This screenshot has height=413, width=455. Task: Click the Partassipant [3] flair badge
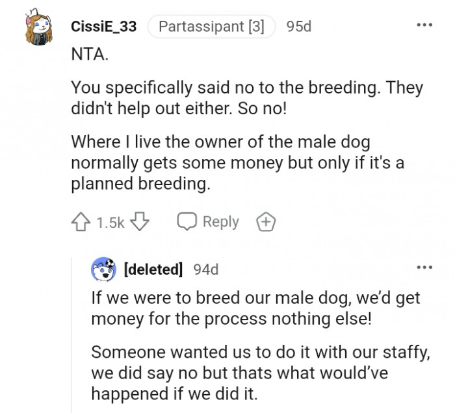coord(211,27)
